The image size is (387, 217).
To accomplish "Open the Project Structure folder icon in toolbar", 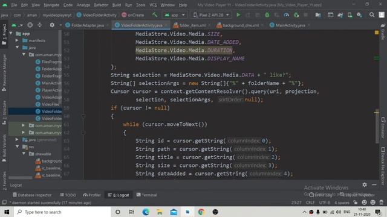I will [x=318, y=15].
